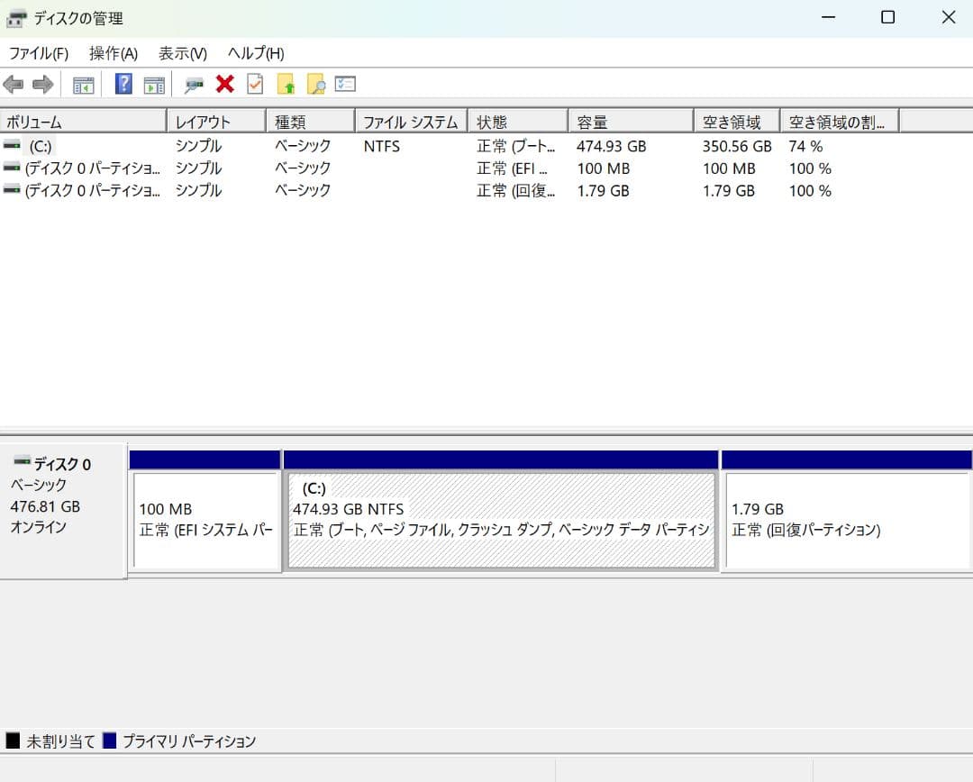Viewport: 973px width, 782px height.
Task: Click the yellow folder with magnifier icon
Action: tap(315, 85)
